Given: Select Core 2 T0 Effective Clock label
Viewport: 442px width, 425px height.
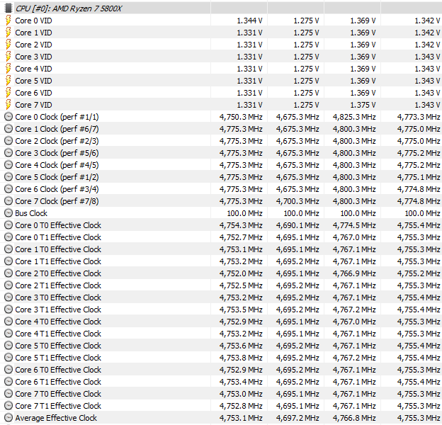Looking at the screenshot, I should click(58, 273).
